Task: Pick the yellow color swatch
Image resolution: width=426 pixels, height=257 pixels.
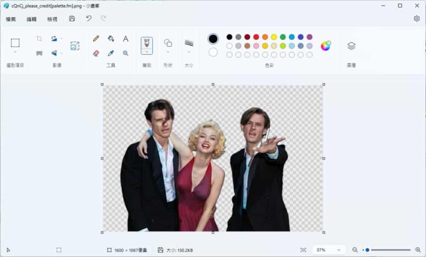Action: tap(274, 37)
